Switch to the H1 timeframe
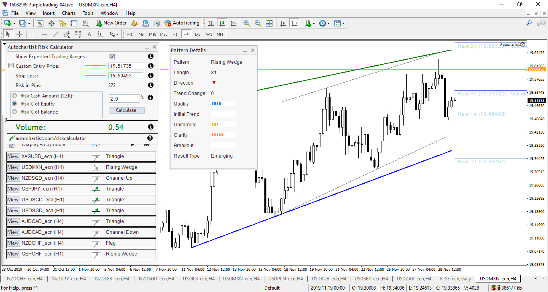The width and height of the screenshot is (548, 292). [x=175, y=34]
